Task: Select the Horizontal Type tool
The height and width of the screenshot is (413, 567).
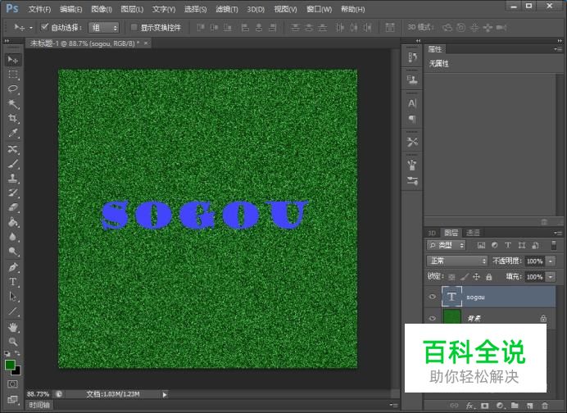Action: pos(13,282)
